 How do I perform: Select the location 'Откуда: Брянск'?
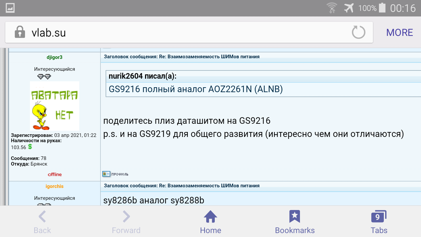pyautogui.click(x=29, y=164)
